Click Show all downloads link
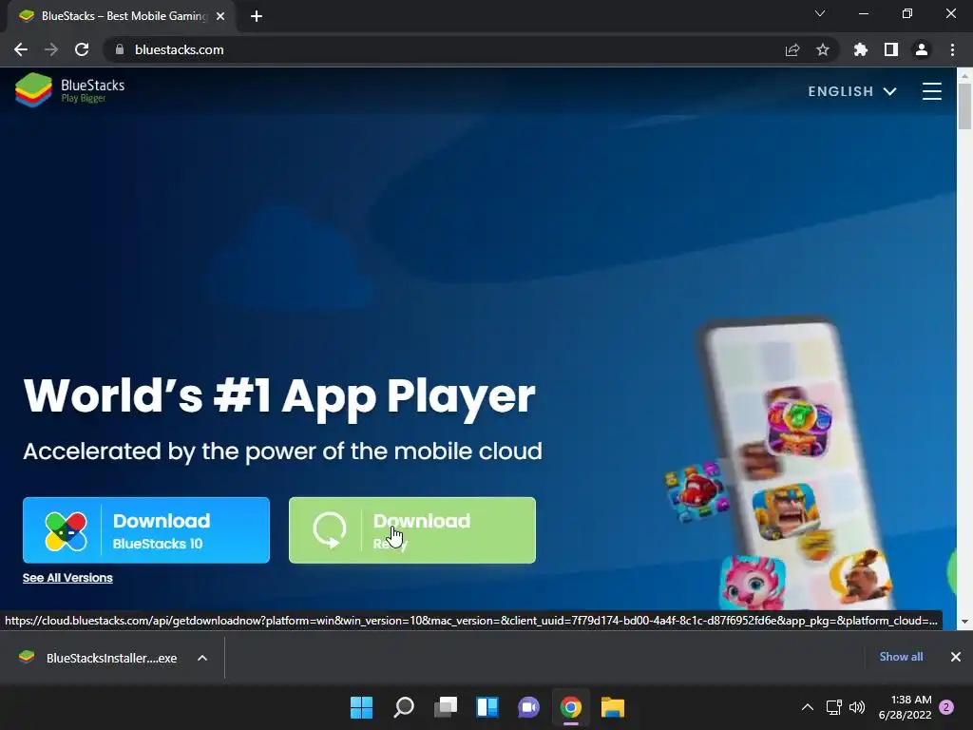Screen dimensions: 973x730 coord(901,657)
